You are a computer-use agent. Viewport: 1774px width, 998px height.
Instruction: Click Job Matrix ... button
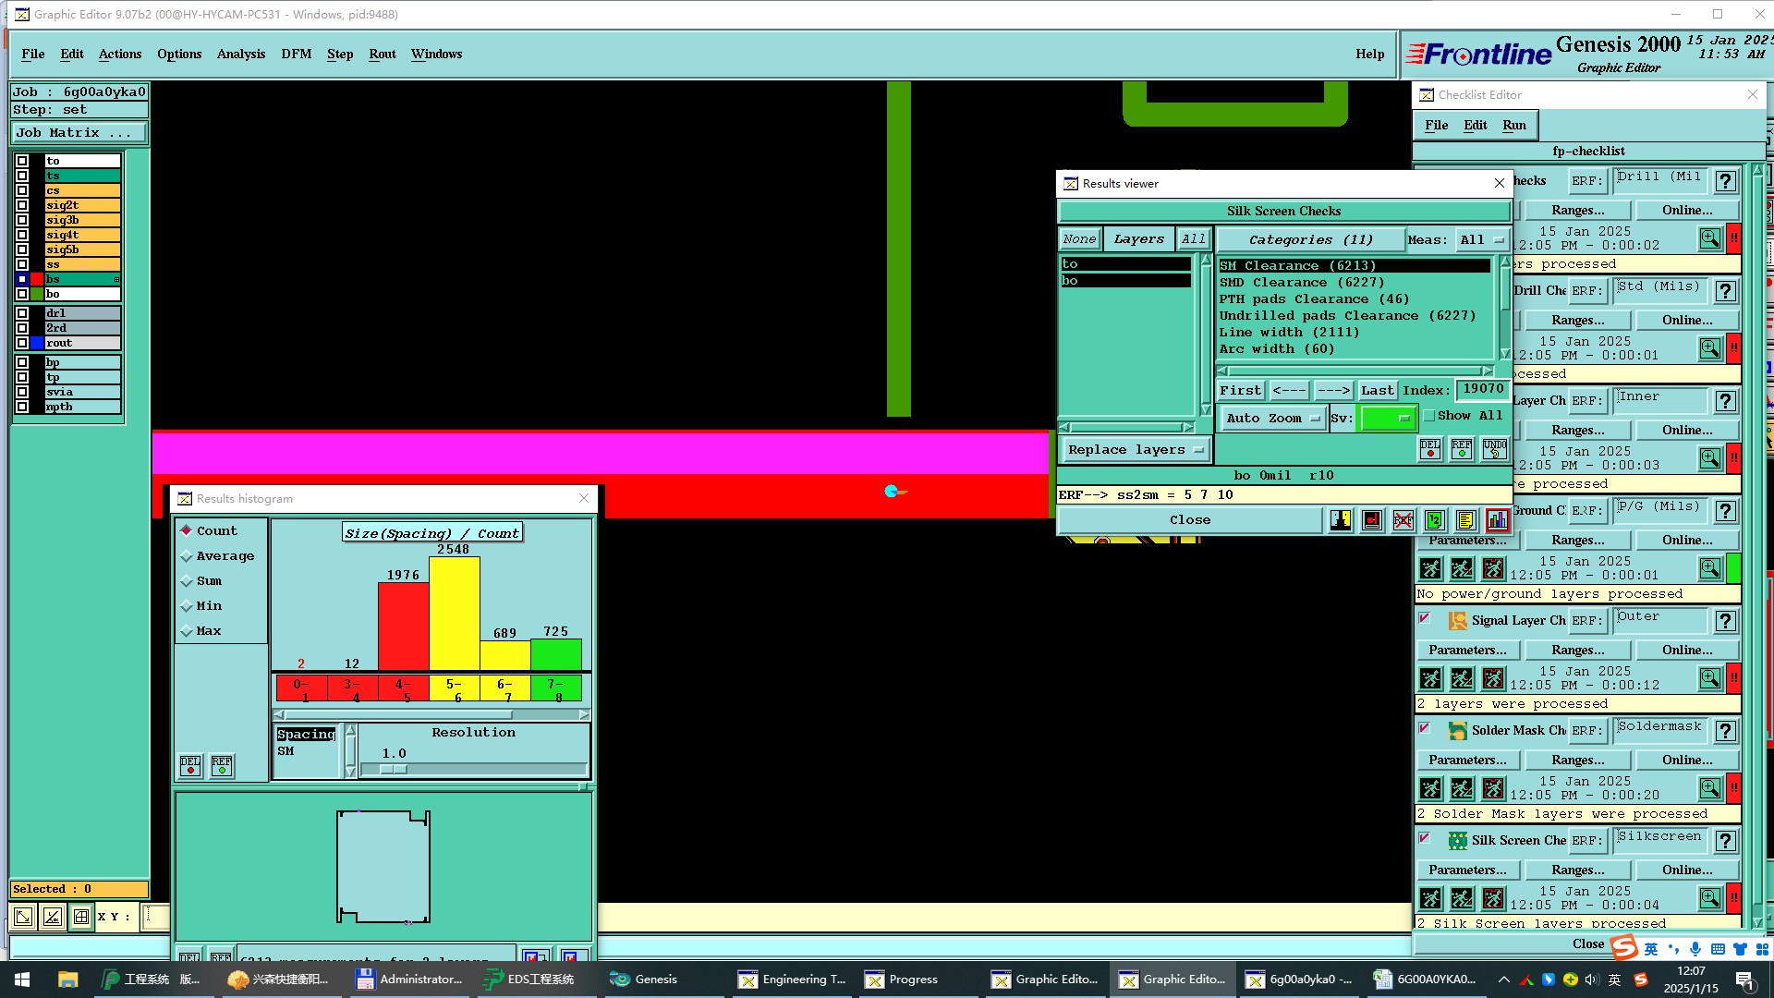tap(78, 133)
